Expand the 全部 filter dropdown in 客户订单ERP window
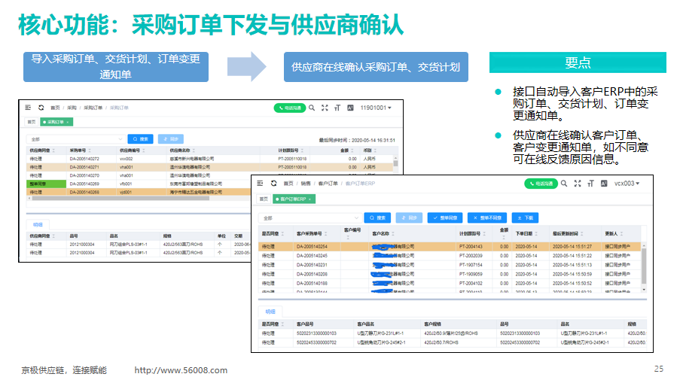Image resolution: width=683 pixels, height=383 pixels. (x=309, y=217)
